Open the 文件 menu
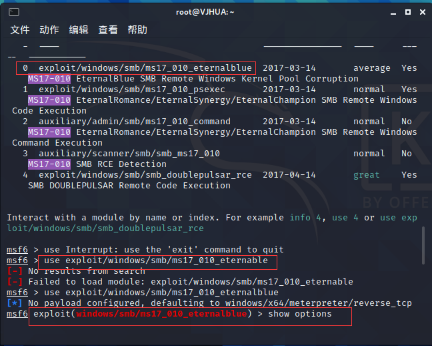 coord(20,30)
